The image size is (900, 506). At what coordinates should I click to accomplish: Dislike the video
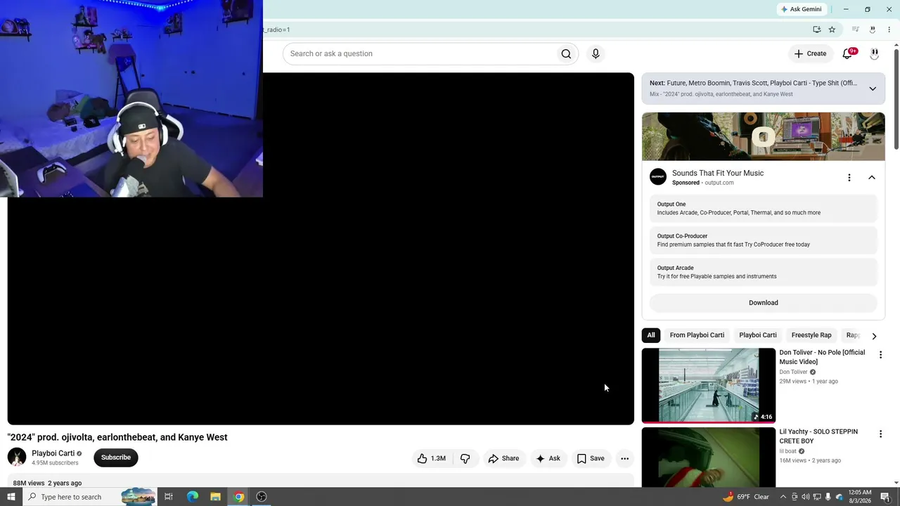tap(465, 458)
